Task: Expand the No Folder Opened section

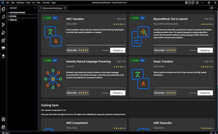Action: (x=22, y=12)
